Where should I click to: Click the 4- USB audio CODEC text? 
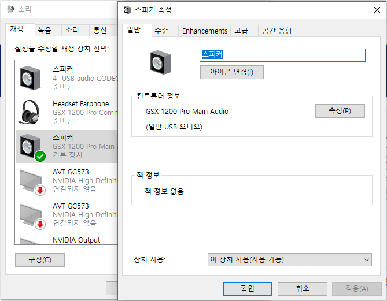tap(85, 79)
